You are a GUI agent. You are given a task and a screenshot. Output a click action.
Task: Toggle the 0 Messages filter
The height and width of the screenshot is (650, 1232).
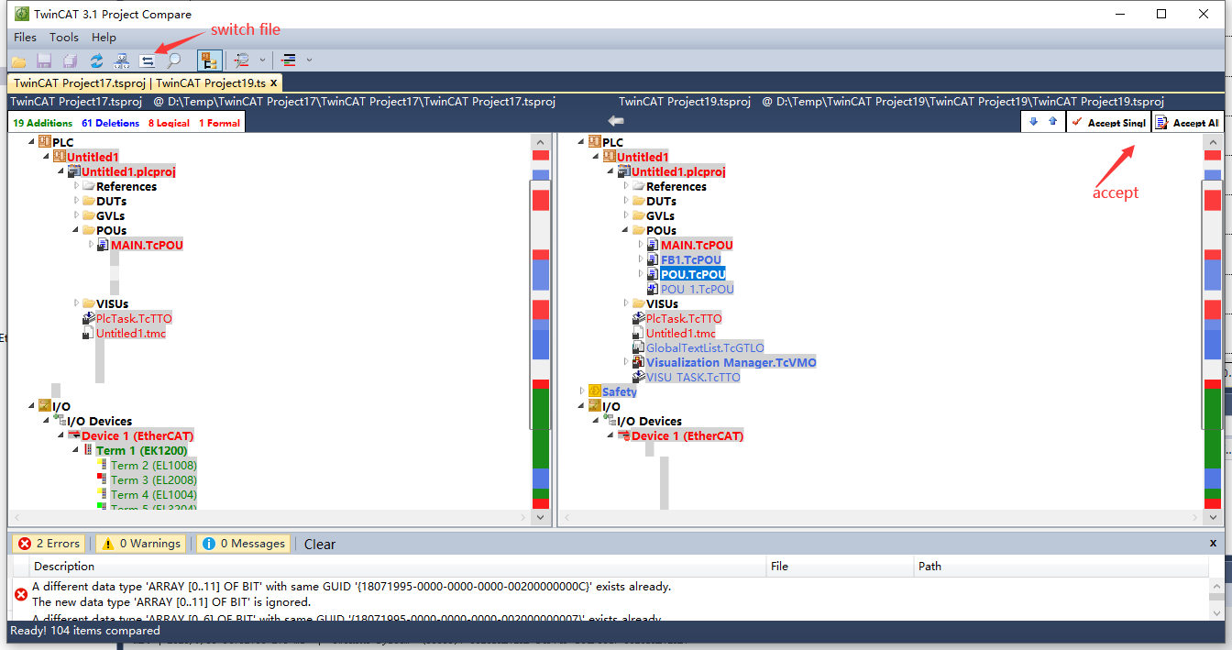[244, 544]
